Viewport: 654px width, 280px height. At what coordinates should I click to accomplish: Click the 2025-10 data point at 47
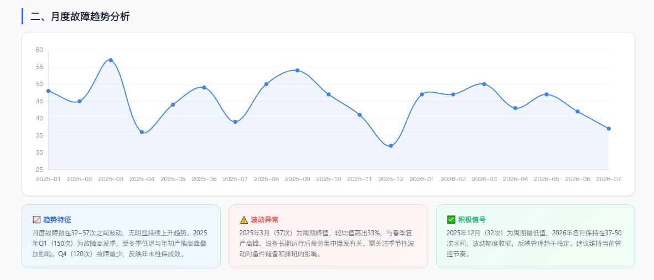pos(329,94)
